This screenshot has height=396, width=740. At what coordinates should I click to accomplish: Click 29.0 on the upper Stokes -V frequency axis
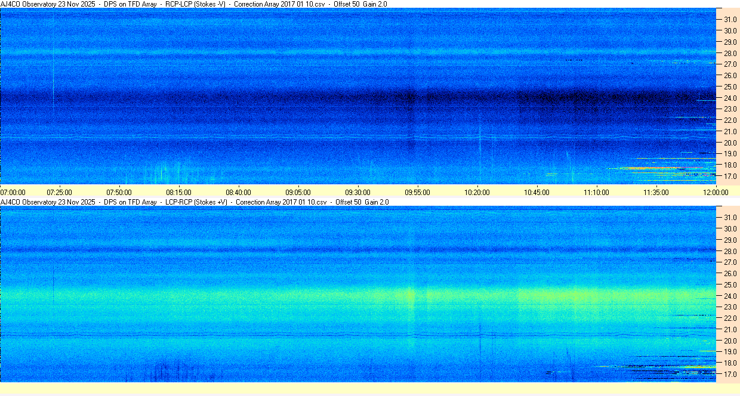coord(730,42)
